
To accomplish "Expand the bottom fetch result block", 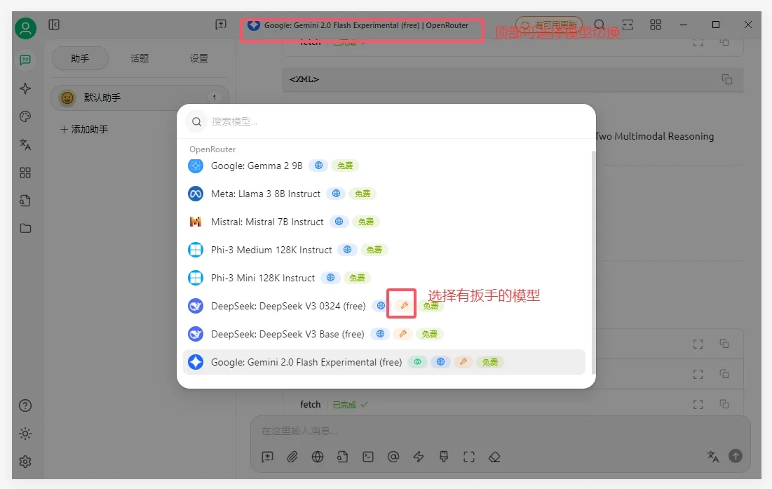I will pos(698,404).
